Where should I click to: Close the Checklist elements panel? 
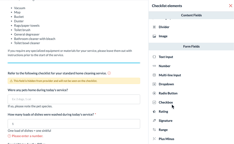(x=230, y=6)
